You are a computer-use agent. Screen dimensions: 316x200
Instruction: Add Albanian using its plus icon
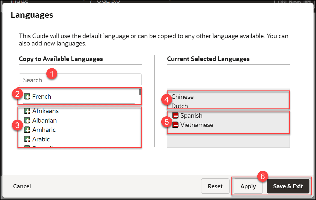point(27,120)
